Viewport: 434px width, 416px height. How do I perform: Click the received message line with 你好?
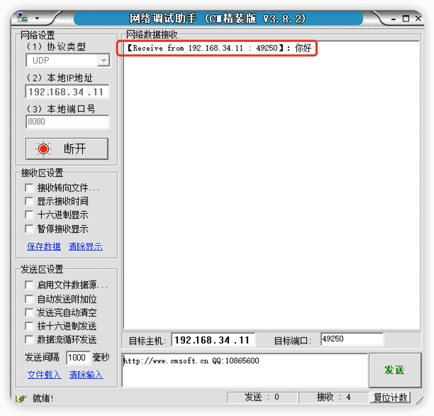pos(219,48)
